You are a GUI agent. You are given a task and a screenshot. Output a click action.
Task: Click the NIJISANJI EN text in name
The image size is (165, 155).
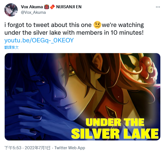click(x=69, y=7)
